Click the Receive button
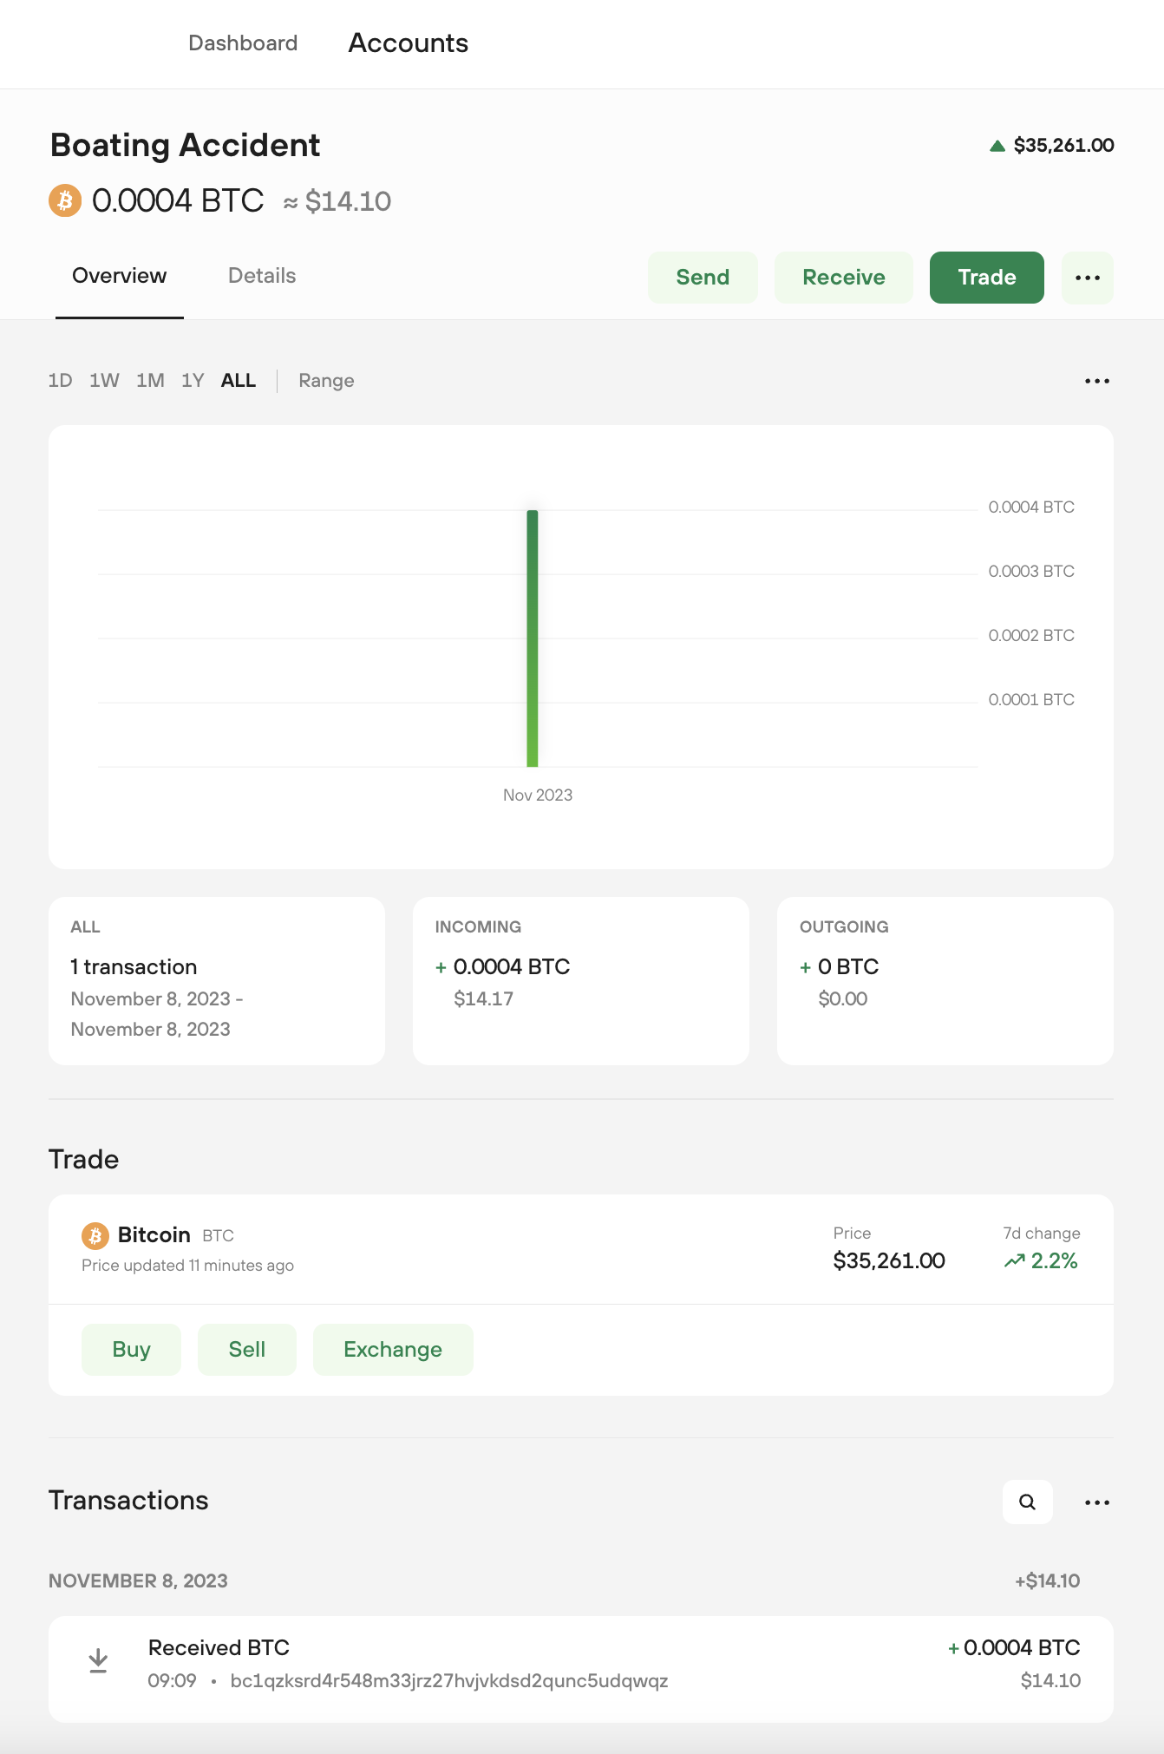 844,278
